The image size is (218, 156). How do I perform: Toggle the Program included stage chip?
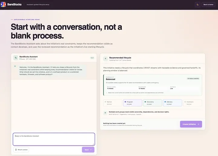(x=133, y=103)
